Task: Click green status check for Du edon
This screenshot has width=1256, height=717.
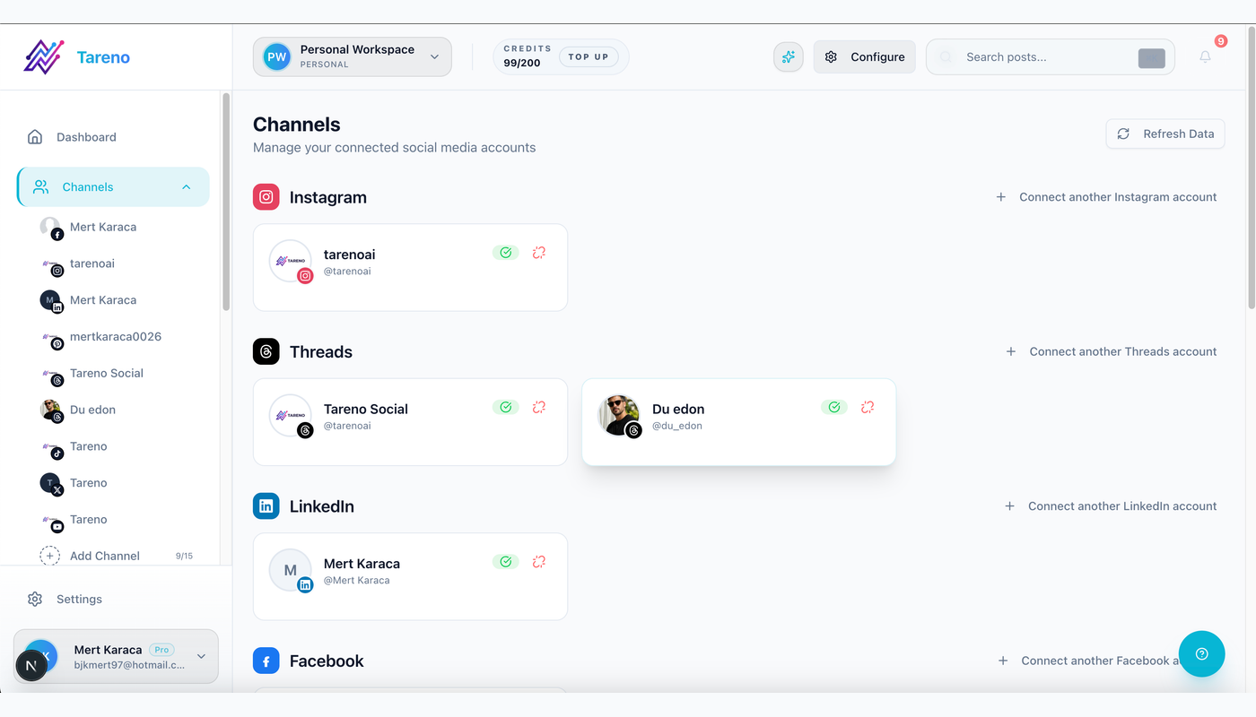Action: pyautogui.click(x=834, y=407)
